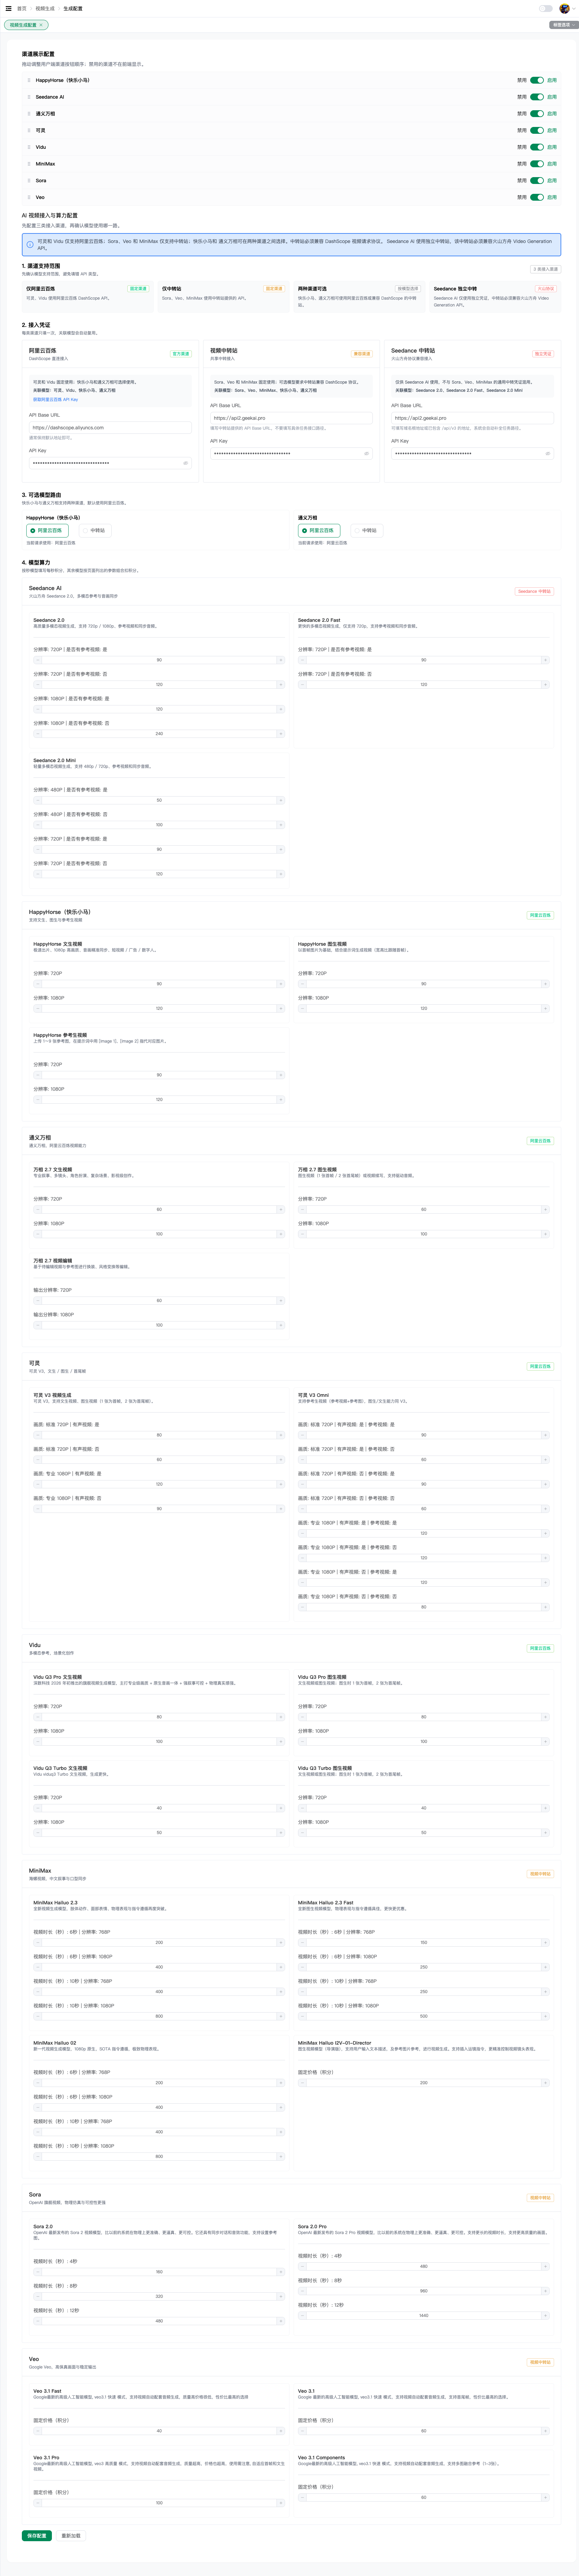Click the drag handle next to Seedance AI
This screenshot has height=2576, width=579.
(x=29, y=97)
